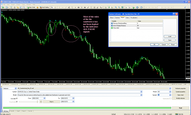
Task: Select the Previous Directional Bars value cell
Action: pos(150,23)
